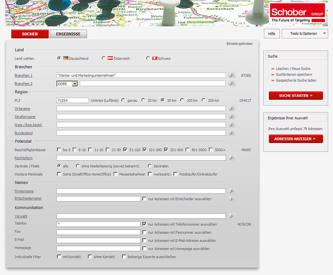
Task: Open search icon for Kreis / Reg.bezirk
Action: (x=232, y=124)
